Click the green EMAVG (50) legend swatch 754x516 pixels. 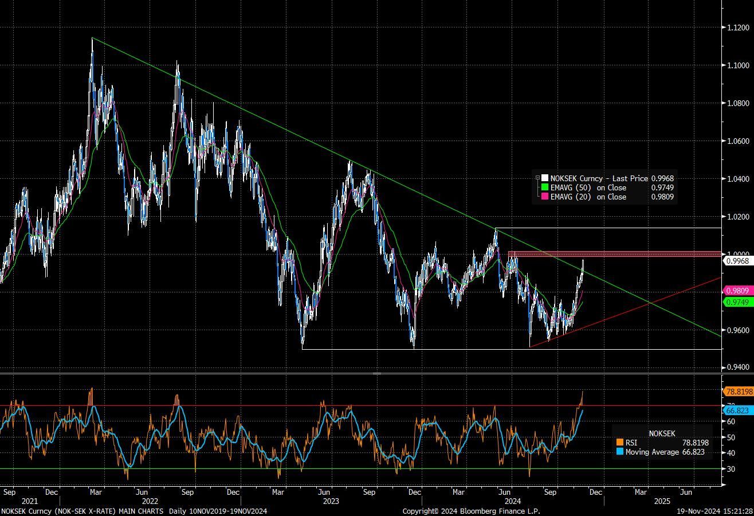tap(545, 187)
